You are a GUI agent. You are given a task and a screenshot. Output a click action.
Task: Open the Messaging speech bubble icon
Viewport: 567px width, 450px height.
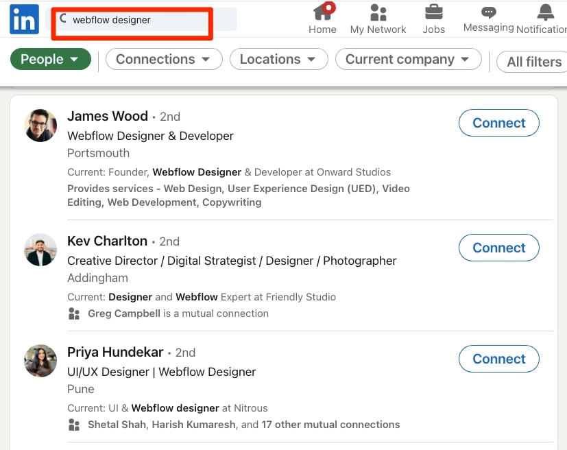[x=489, y=12]
